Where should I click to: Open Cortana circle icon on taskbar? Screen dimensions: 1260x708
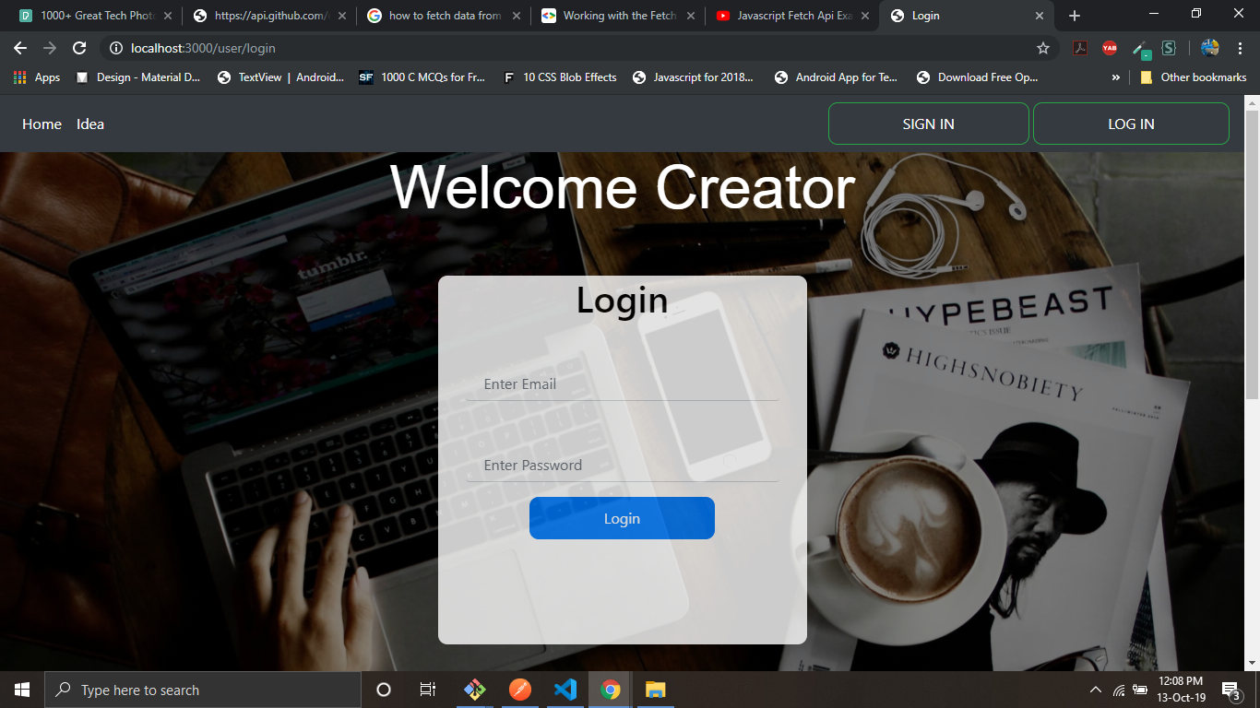tap(384, 690)
